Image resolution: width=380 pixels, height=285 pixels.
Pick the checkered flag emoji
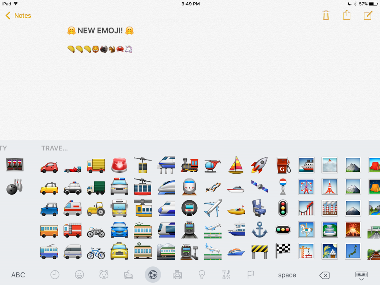(283, 251)
